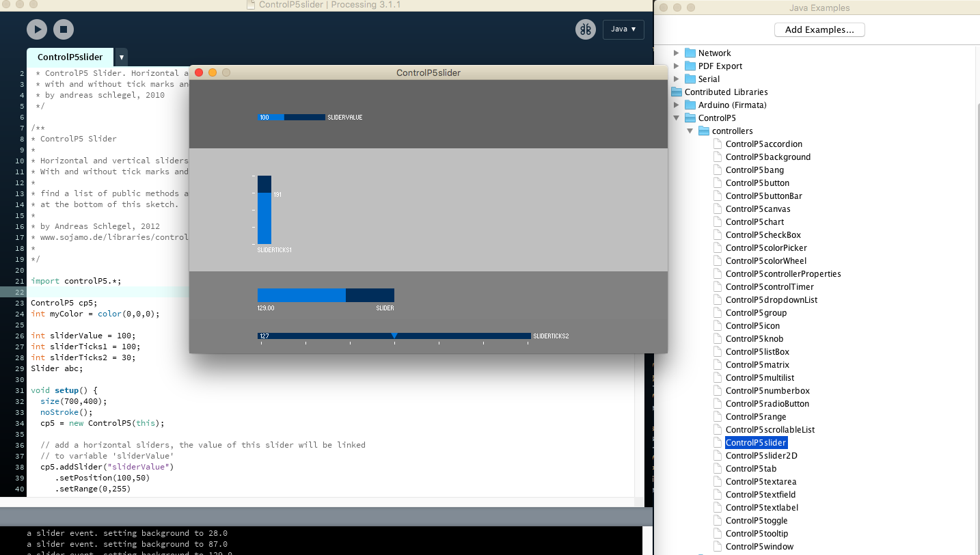The width and height of the screenshot is (980, 555).
Task: Expand the Network folder
Action: pos(677,53)
